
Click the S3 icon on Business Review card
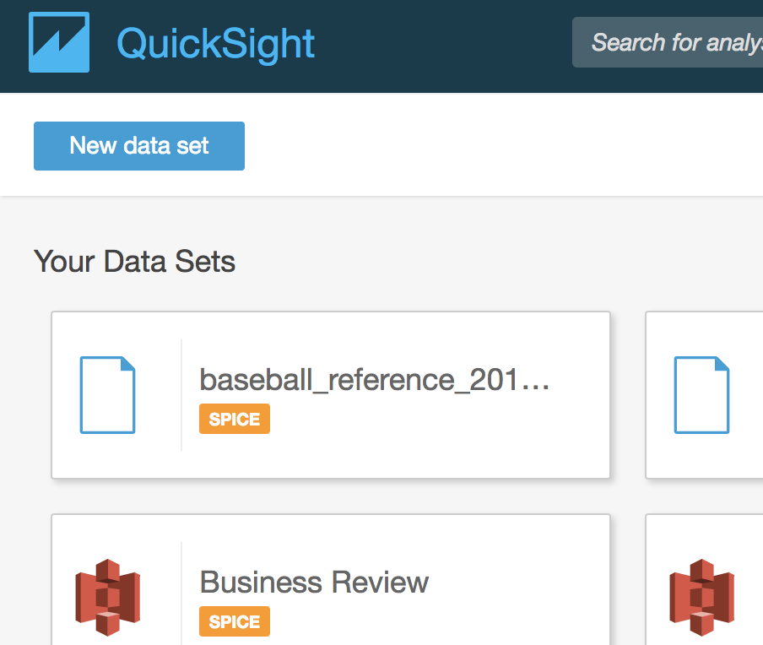pos(107,597)
